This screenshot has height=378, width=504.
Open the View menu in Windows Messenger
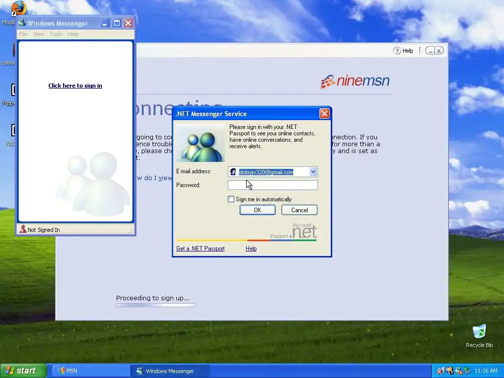(x=38, y=34)
